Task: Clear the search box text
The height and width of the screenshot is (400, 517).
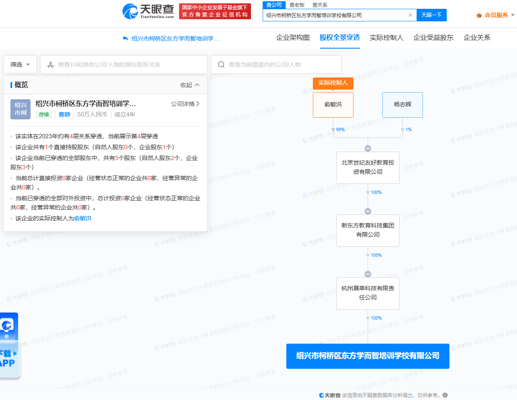Action: [410, 15]
